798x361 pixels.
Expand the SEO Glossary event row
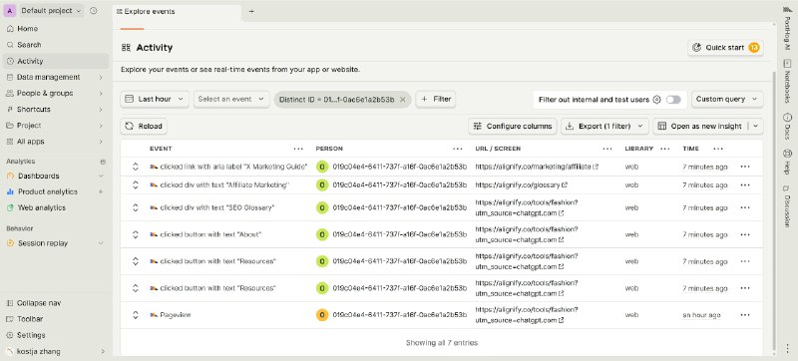[x=136, y=208]
